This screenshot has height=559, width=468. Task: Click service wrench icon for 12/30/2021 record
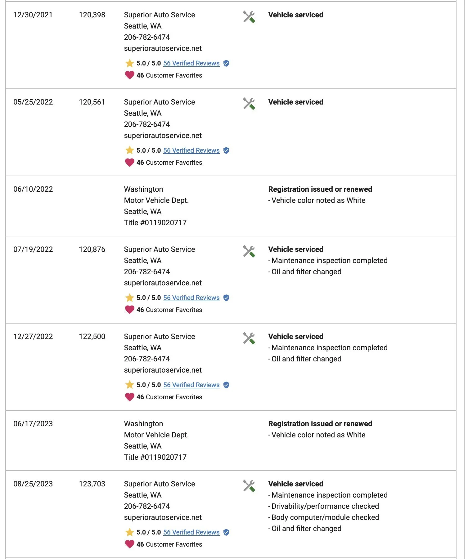pos(249,17)
